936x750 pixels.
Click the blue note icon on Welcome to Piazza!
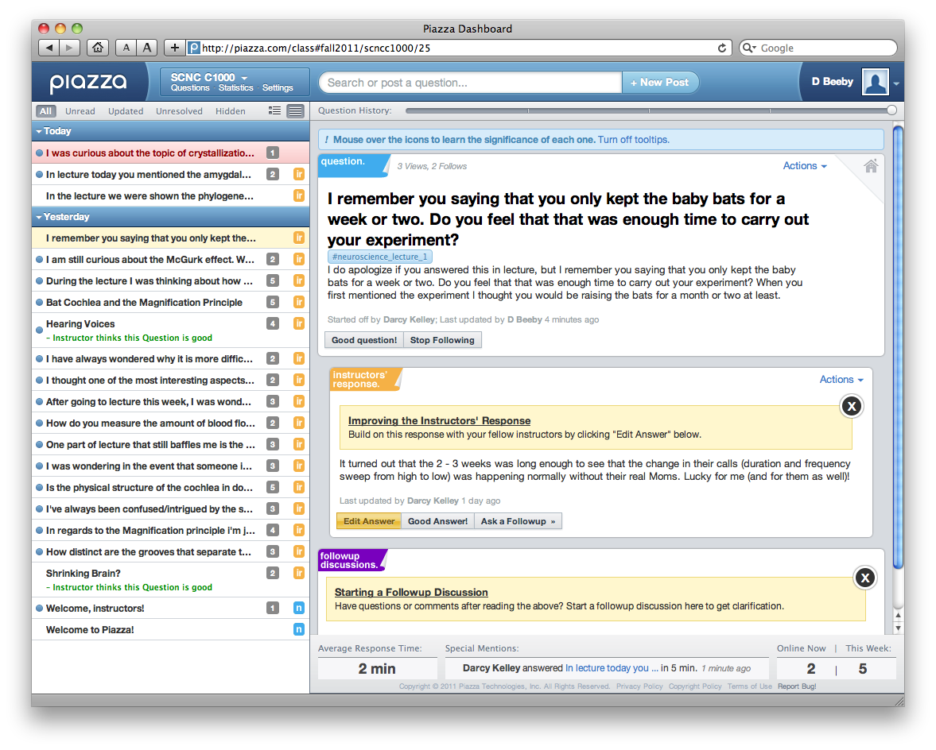coord(299,629)
